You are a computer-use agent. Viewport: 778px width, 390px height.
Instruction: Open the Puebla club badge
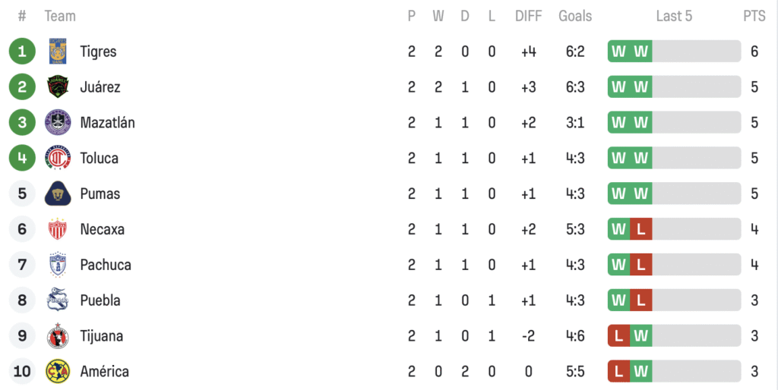point(58,300)
